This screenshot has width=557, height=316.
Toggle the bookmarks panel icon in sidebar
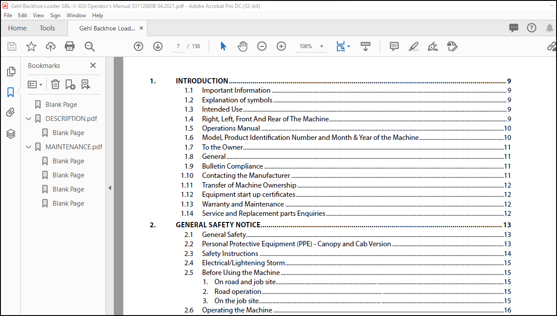(11, 92)
